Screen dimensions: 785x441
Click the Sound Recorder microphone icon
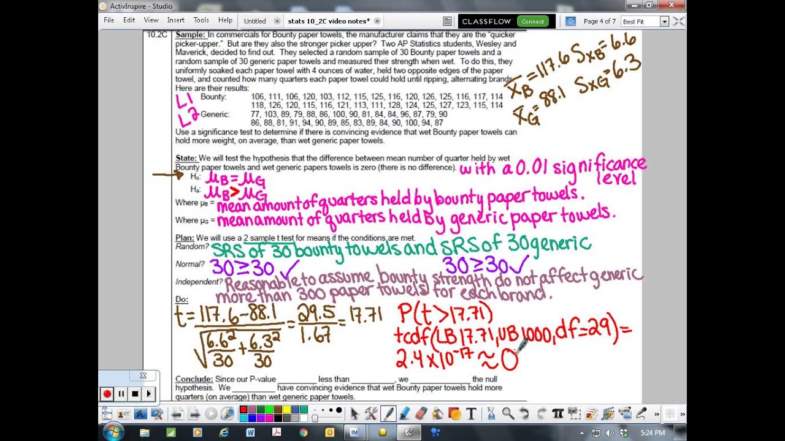pyautogui.click(x=641, y=413)
